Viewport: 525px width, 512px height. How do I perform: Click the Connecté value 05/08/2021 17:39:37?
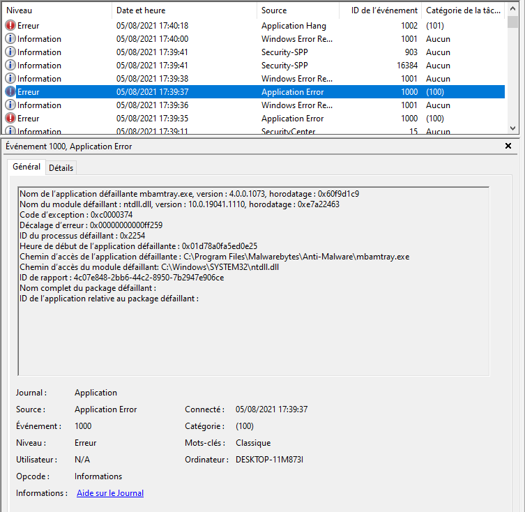[x=271, y=409]
